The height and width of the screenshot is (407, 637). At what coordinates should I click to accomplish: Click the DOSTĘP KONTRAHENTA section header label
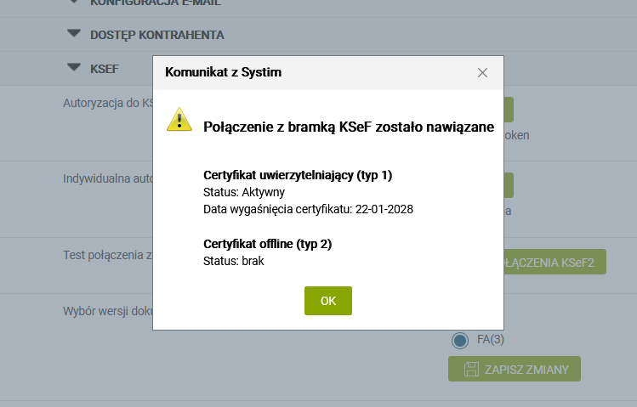point(156,35)
